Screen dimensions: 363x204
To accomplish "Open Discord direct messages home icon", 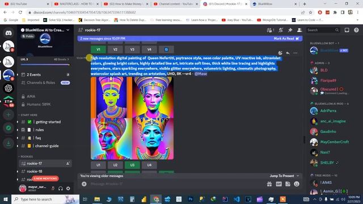I will tap(9, 33).
